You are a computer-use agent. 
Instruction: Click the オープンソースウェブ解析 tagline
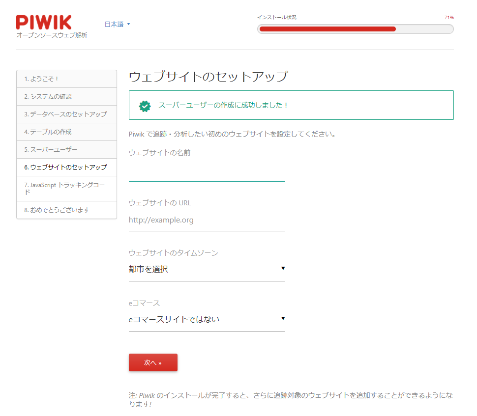pyautogui.click(x=52, y=35)
